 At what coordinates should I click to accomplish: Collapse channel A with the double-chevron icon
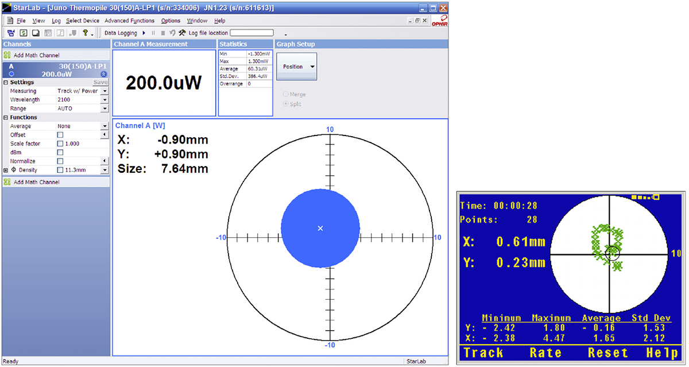pyautogui.click(x=103, y=74)
